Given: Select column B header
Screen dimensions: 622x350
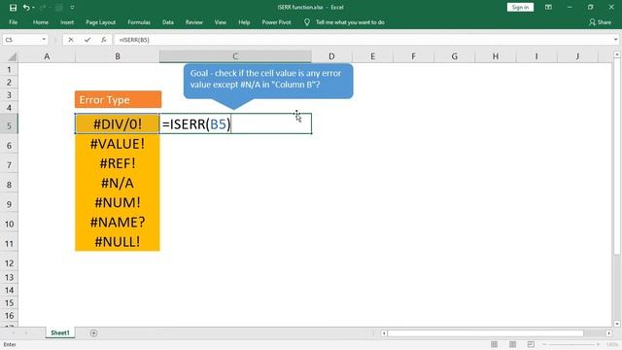Looking at the screenshot, I should [118, 56].
